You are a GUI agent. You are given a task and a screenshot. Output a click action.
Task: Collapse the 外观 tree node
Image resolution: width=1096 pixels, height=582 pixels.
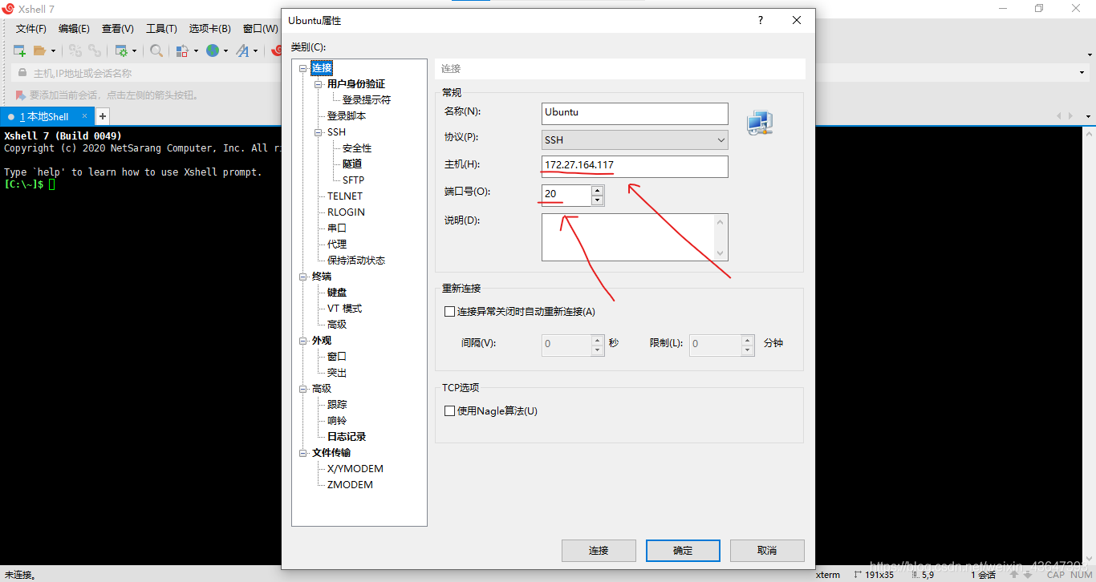[302, 341]
